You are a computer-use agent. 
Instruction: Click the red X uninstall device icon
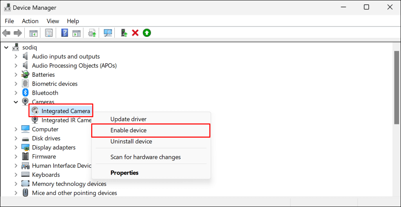135,33
